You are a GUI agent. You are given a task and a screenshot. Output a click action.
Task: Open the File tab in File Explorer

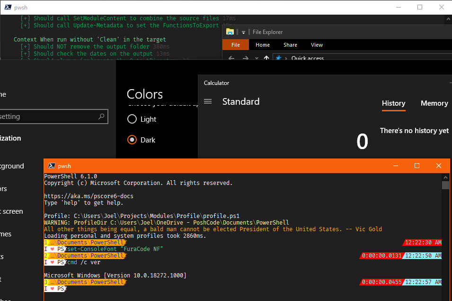click(x=236, y=45)
